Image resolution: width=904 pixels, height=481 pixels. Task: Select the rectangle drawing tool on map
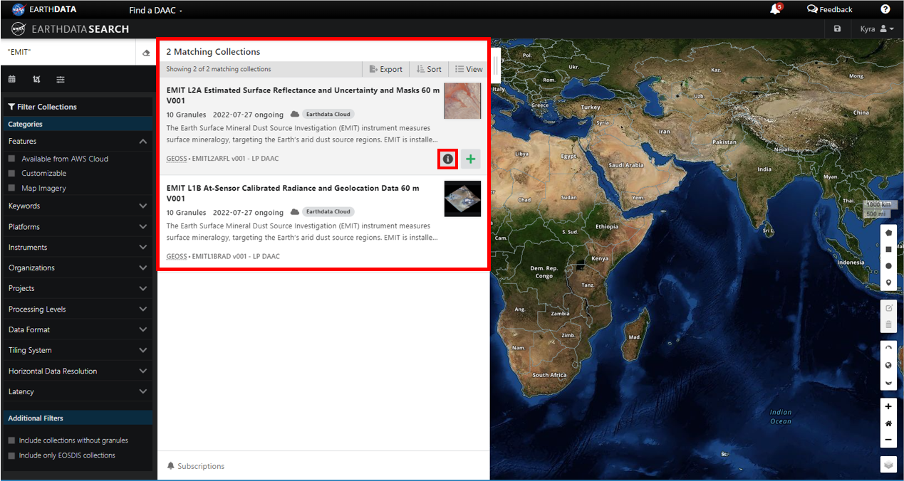click(888, 250)
